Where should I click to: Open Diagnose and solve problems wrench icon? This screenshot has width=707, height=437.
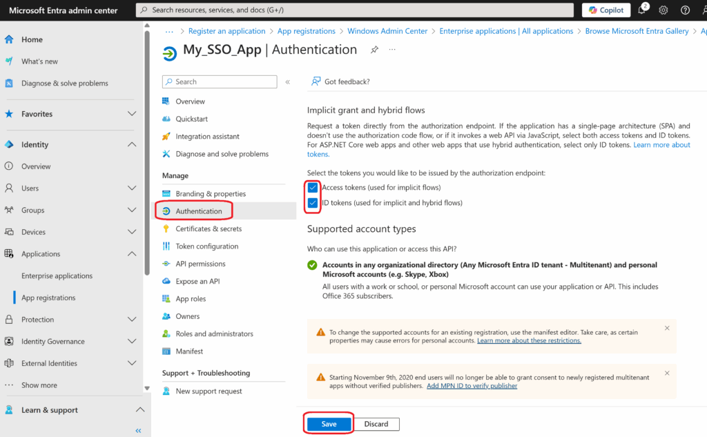(x=166, y=154)
